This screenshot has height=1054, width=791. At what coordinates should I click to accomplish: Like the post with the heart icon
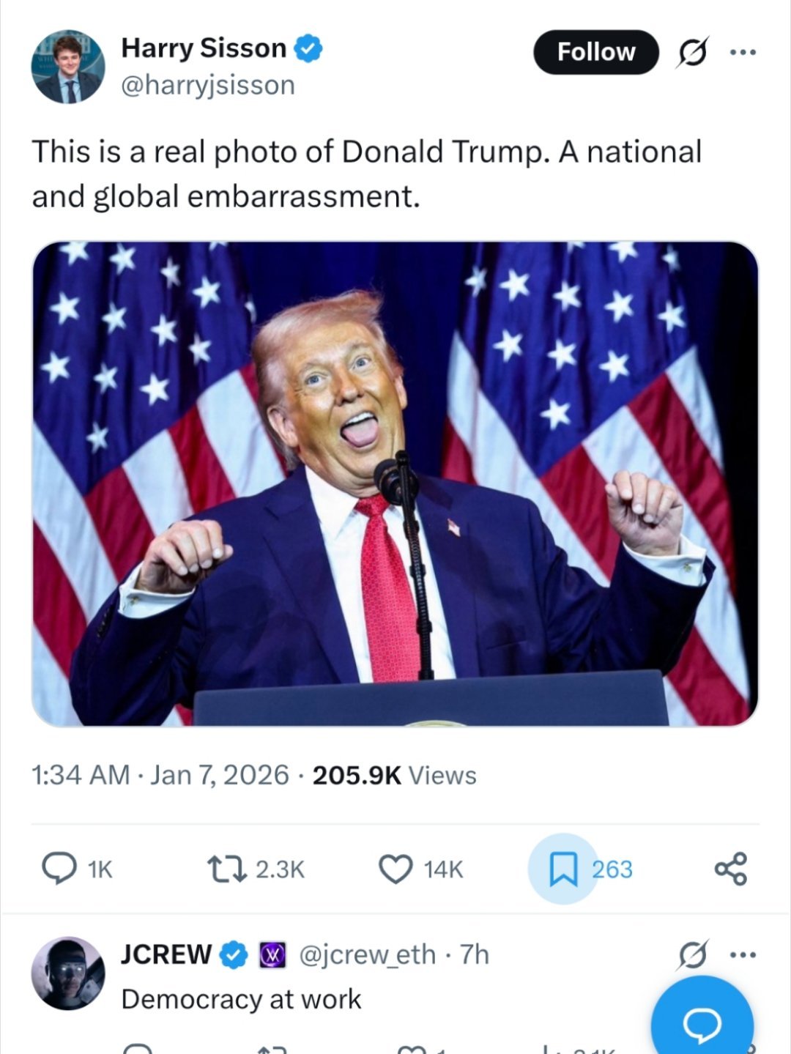click(x=395, y=869)
